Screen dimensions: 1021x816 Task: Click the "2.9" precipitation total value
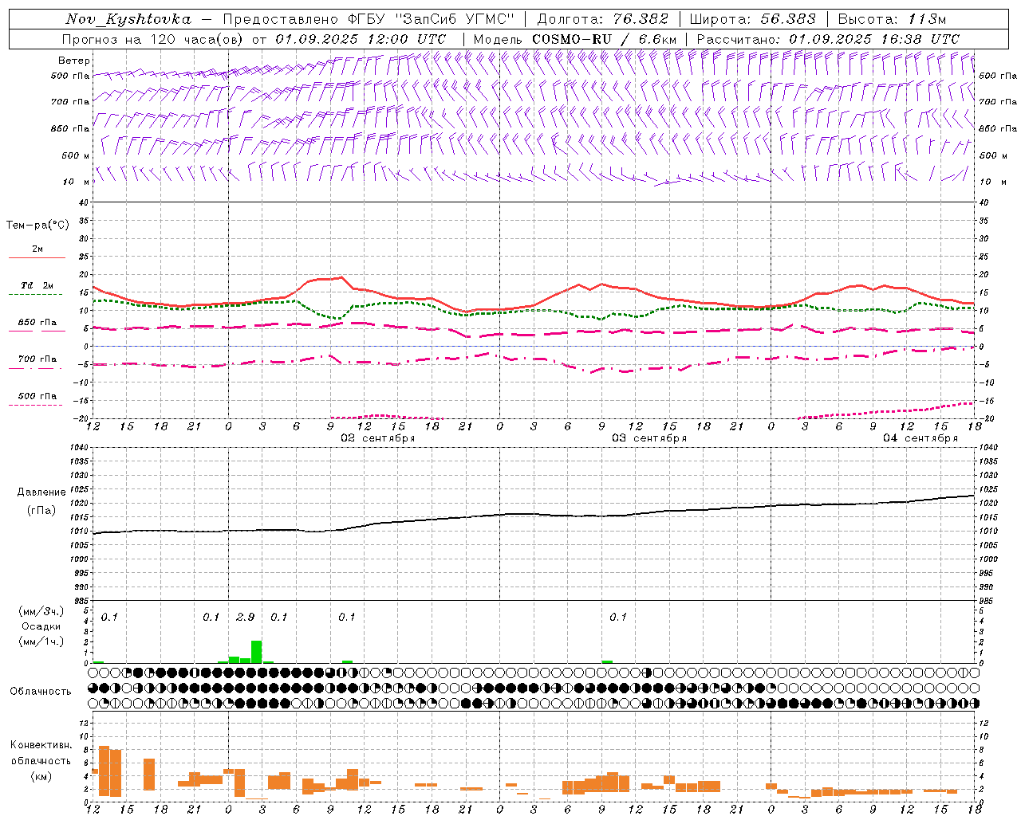point(246,618)
